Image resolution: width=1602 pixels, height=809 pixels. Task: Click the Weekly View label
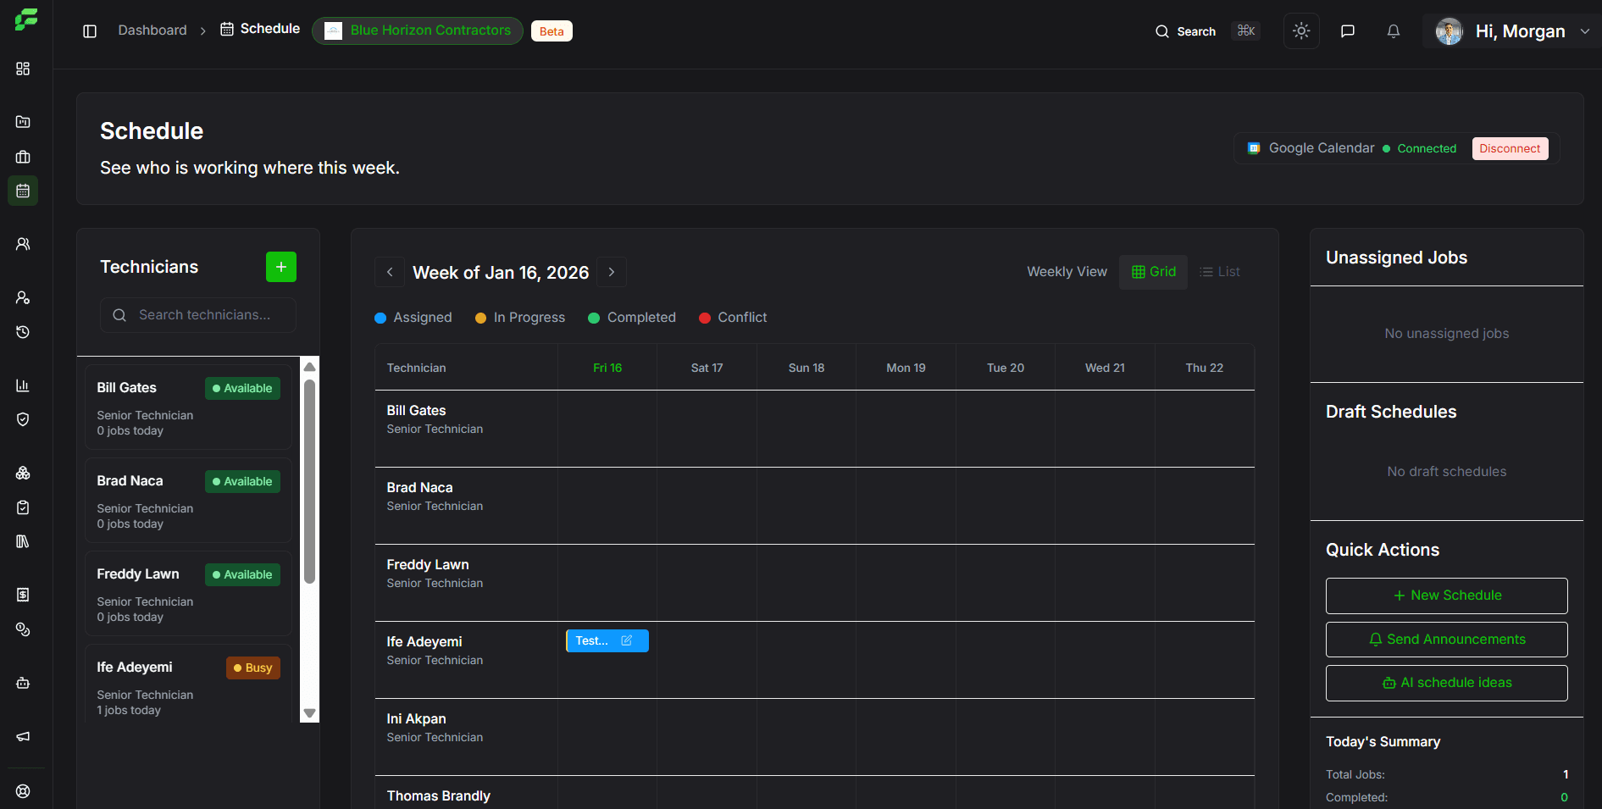tap(1067, 272)
